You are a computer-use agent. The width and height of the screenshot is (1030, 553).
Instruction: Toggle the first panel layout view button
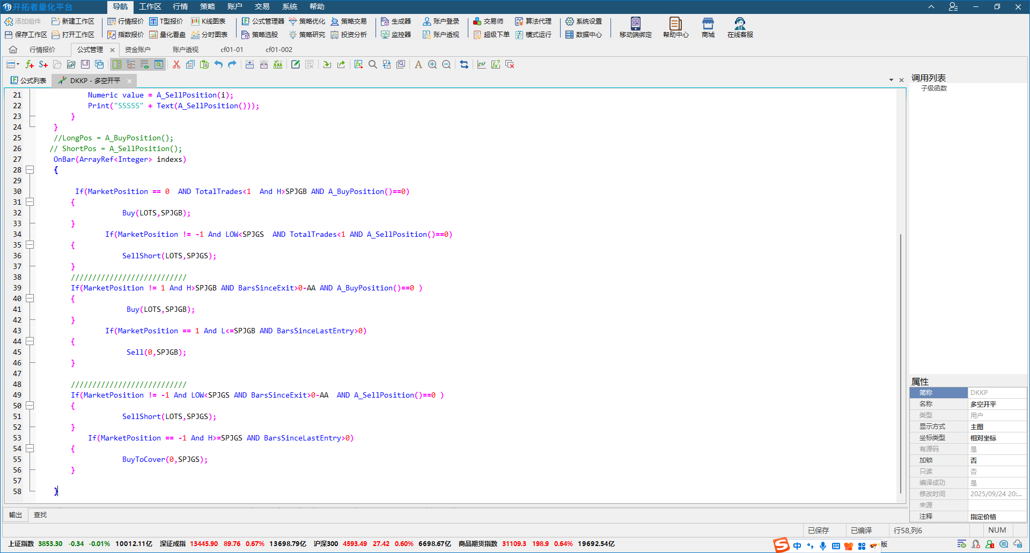click(x=117, y=64)
